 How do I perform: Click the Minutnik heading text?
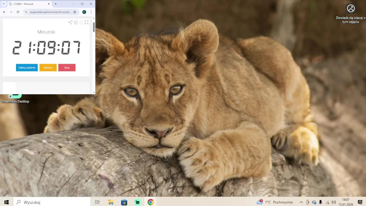tap(46, 32)
